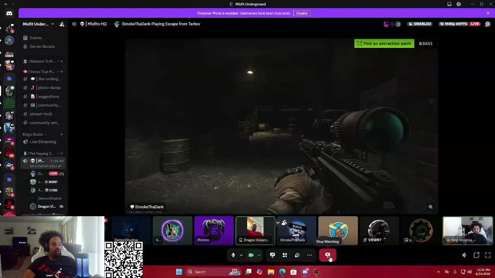The height and width of the screenshot is (278, 495).
Task: Turn camera on or off
Action: [x=251, y=255]
